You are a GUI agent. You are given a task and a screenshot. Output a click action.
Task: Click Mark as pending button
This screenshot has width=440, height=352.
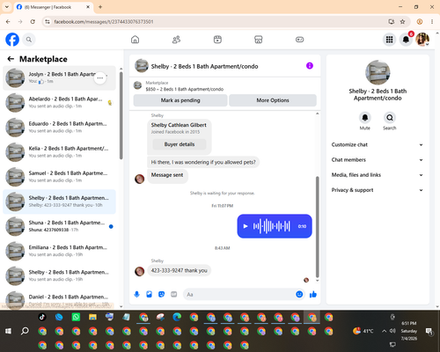pyautogui.click(x=180, y=100)
